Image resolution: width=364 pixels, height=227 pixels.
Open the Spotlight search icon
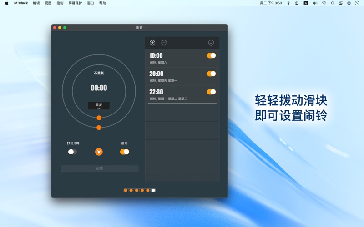click(333, 3)
